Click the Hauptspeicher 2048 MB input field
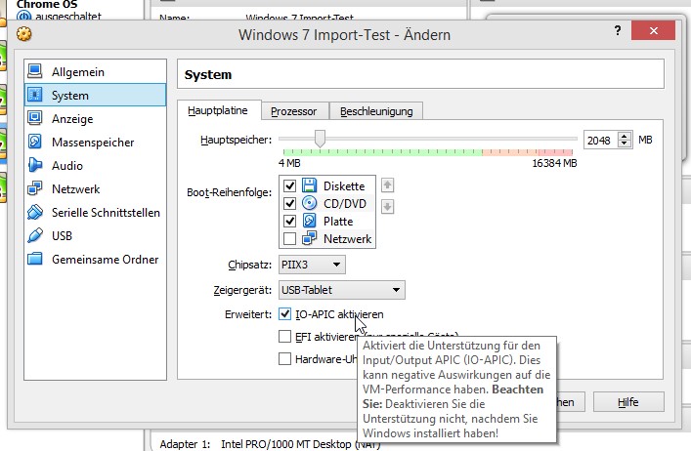Screen dimensions: 691x451 pyautogui.click(x=601, y=141)
